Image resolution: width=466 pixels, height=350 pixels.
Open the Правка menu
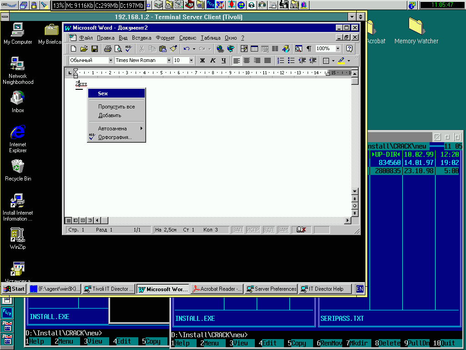pos(106,38)
